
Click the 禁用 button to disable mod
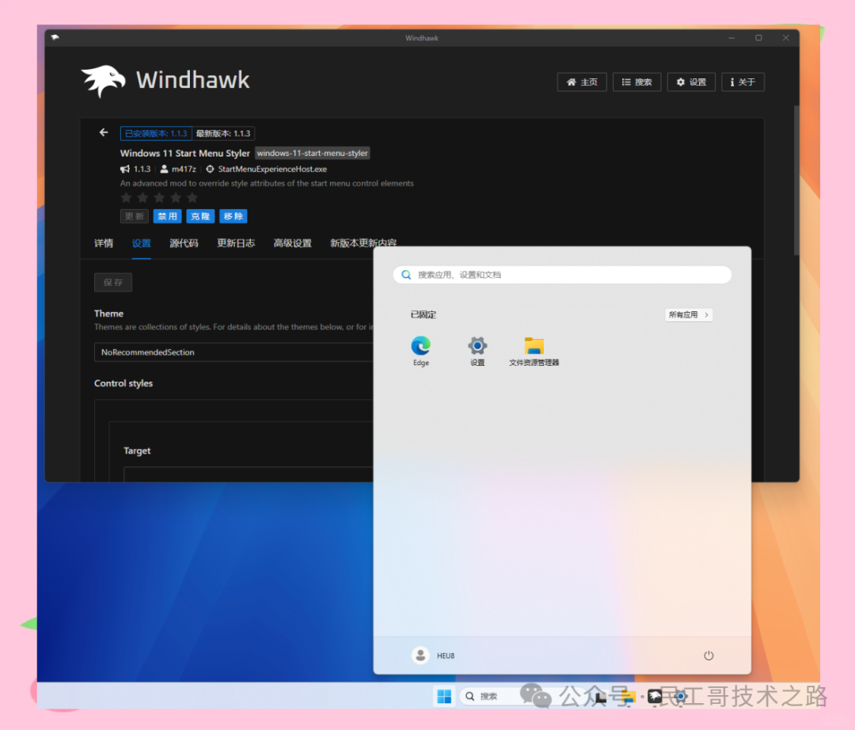(167, 216)
